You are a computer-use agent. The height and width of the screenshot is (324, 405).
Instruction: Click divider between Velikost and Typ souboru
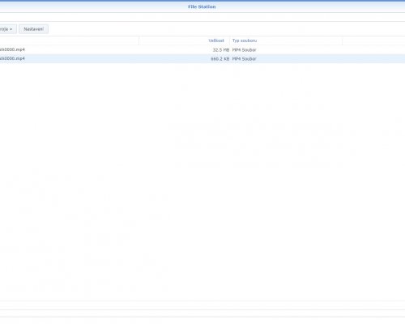coord(230,40)
